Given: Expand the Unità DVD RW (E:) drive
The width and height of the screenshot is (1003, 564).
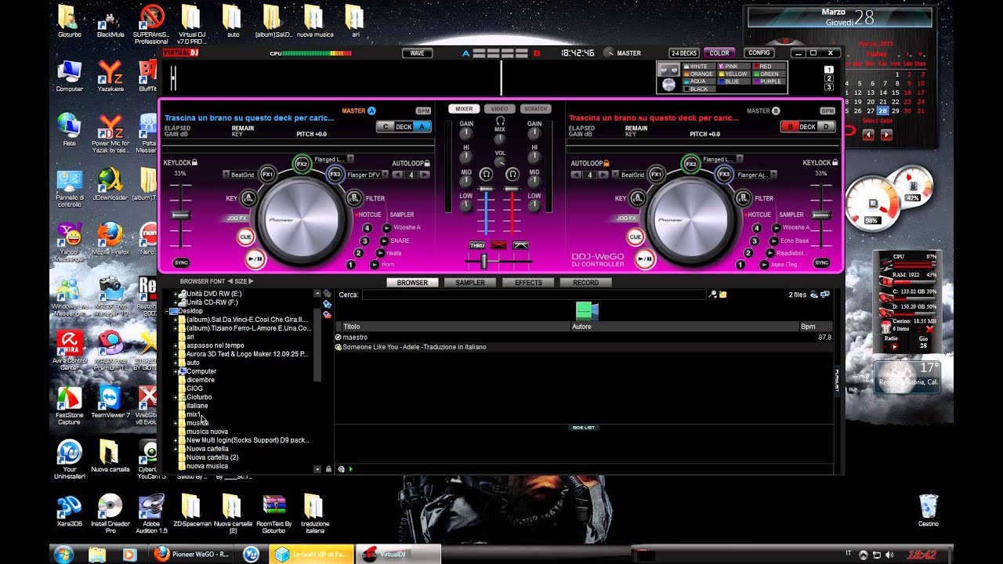Looking at the screenshot, I should pos(176,294).
